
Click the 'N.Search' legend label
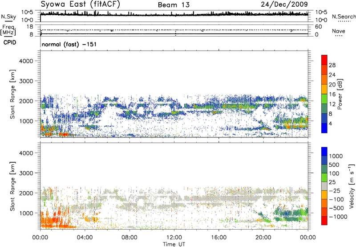coord(344,16)
